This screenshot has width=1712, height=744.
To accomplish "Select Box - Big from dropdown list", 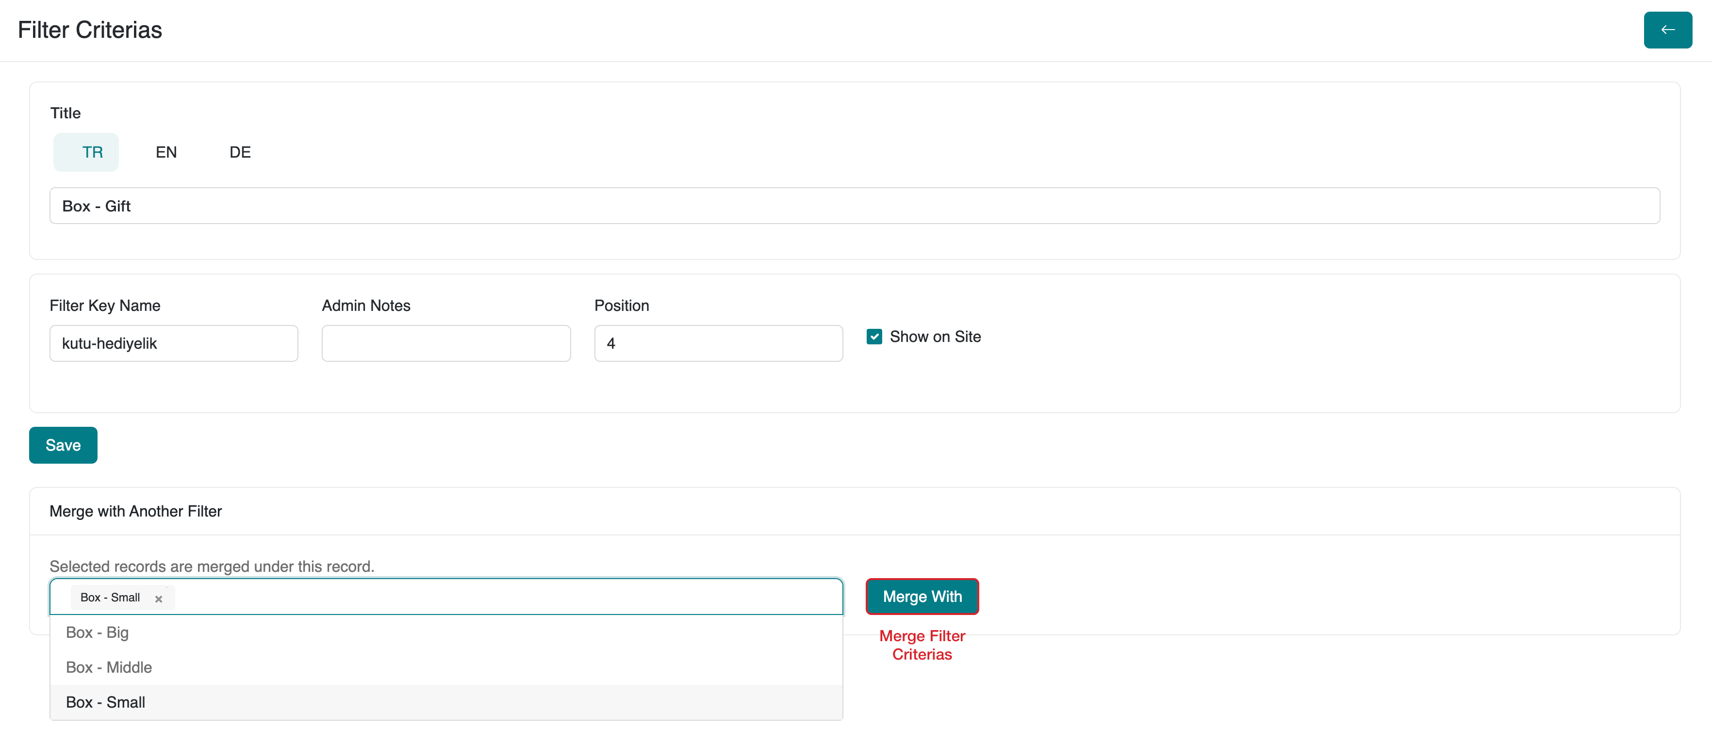I will (x=97, y=632).
